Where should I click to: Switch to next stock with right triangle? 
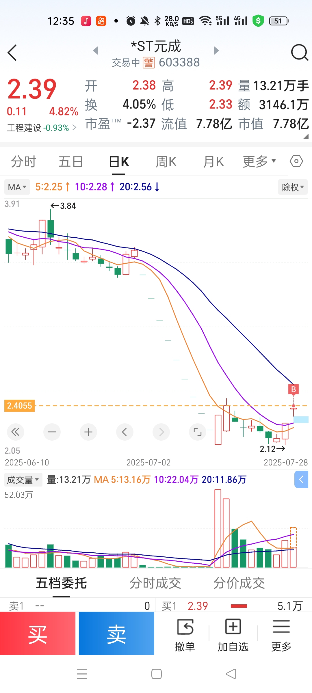216,51
